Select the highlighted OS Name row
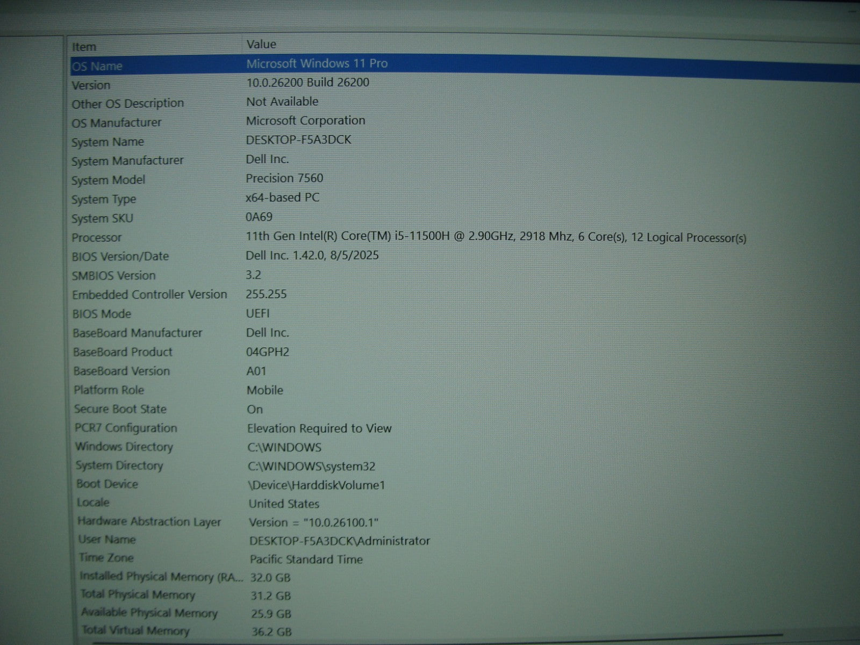This screenshot has height=645, width=860. pos(97,66)
